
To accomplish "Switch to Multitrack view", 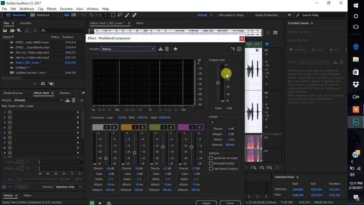I will 40,15.
